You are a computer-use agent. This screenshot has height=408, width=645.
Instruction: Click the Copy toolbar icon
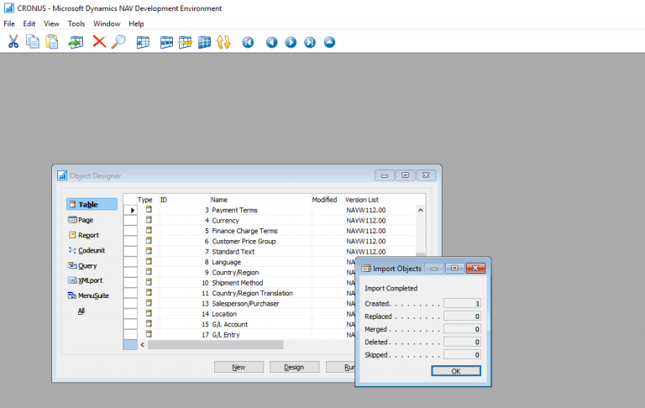coord(33,42)
